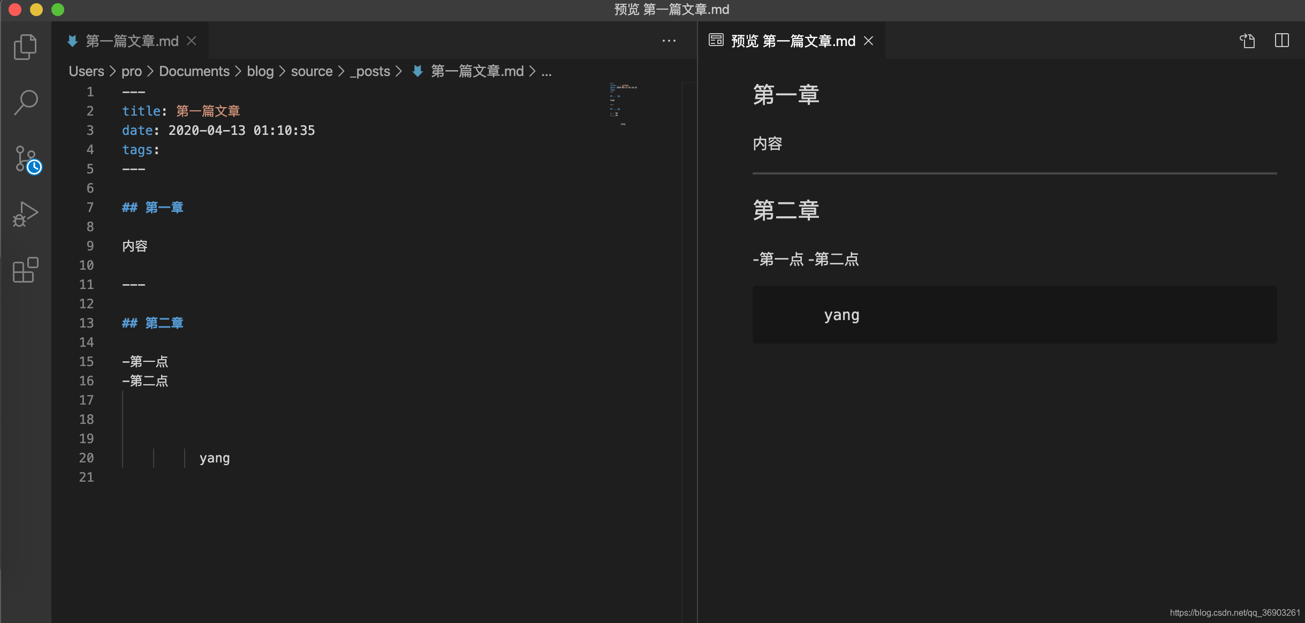Image resolution: width=1305 pixels, height=623 pixels.
Task: Select the 第一篇文章.md editor tab
Action: (130, 41)
